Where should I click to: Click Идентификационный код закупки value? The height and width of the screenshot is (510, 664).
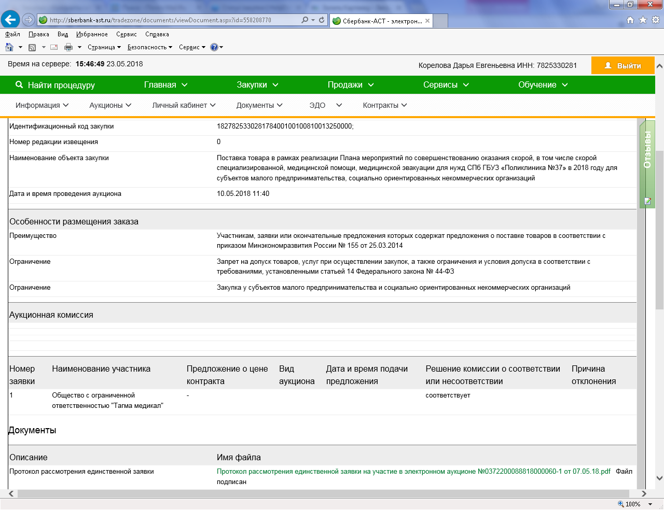coord(285,126)
